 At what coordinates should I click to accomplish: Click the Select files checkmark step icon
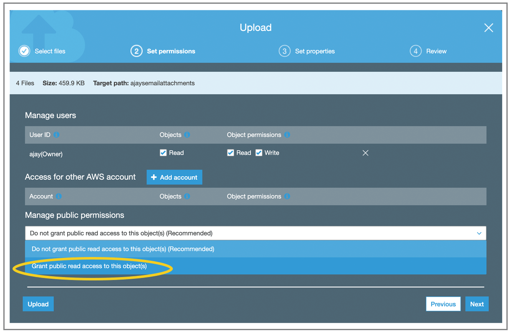(x=24, y=51)
